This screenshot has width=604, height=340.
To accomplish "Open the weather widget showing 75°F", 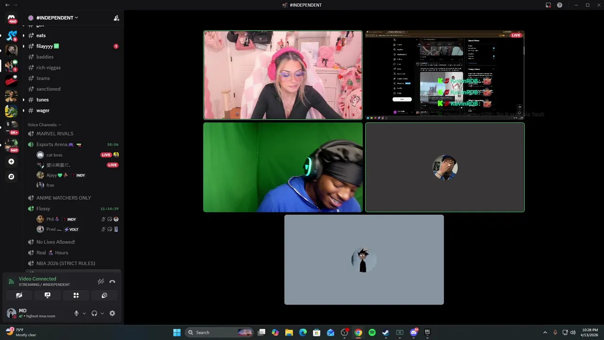I will tap(21, 332).
